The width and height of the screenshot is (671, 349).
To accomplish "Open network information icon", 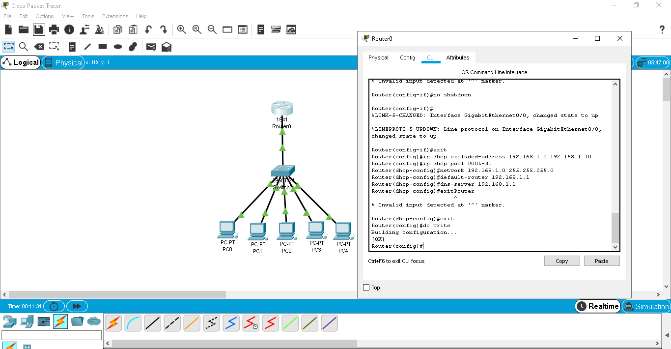I will pos(69,29).
